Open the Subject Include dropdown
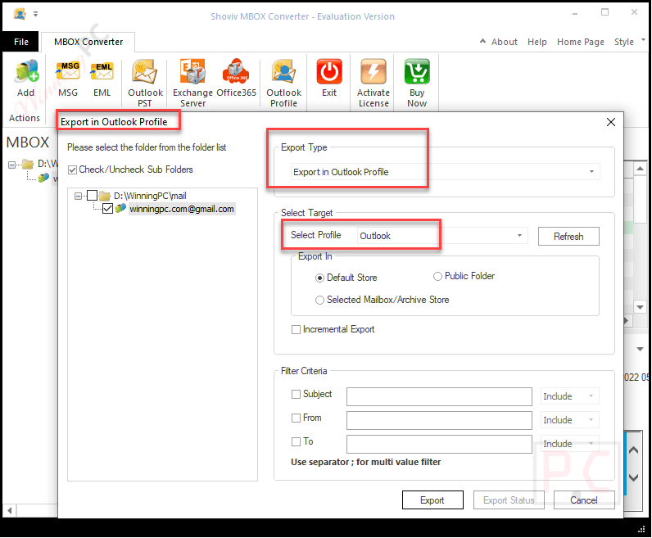 [569, 396]
